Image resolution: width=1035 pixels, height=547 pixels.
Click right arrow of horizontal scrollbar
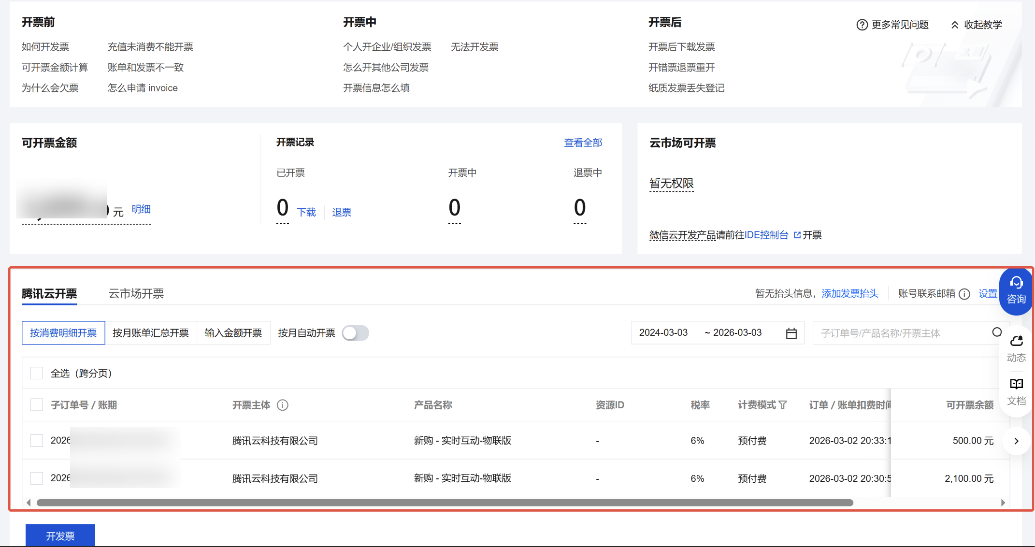tap(1003, 503)
